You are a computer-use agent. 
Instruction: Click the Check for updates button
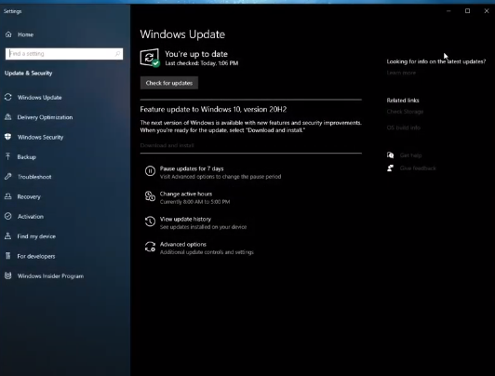[x=169, y=83]
